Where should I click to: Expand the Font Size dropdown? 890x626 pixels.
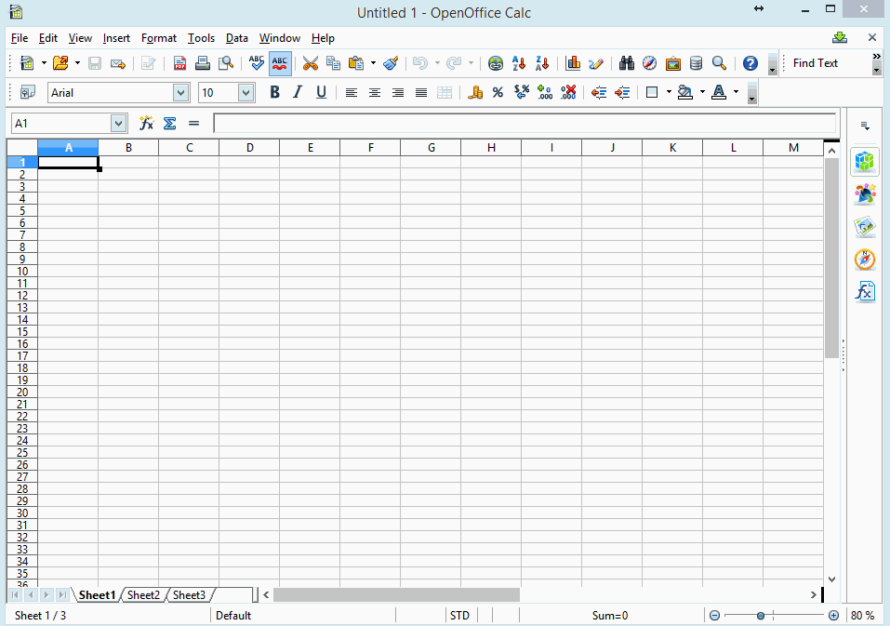(246, 92)
